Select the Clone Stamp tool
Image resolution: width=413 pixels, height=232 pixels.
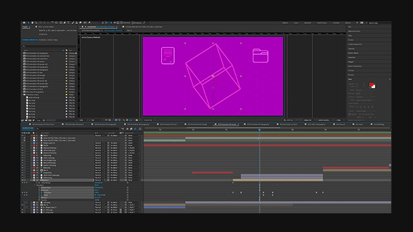[77, 23]
